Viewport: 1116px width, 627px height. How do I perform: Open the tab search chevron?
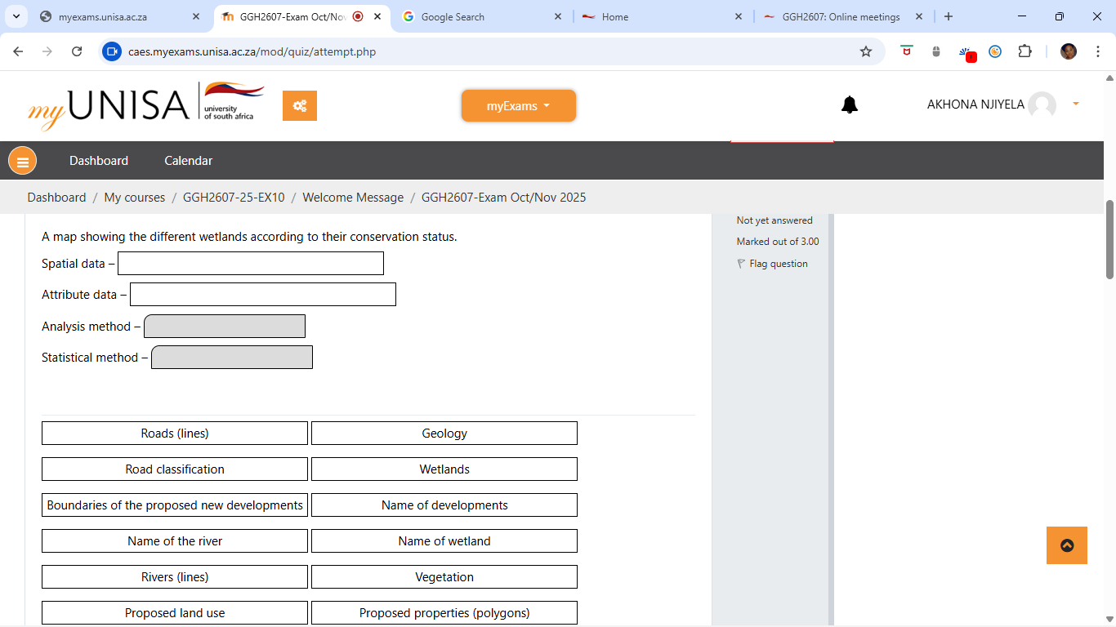(16, 16)
